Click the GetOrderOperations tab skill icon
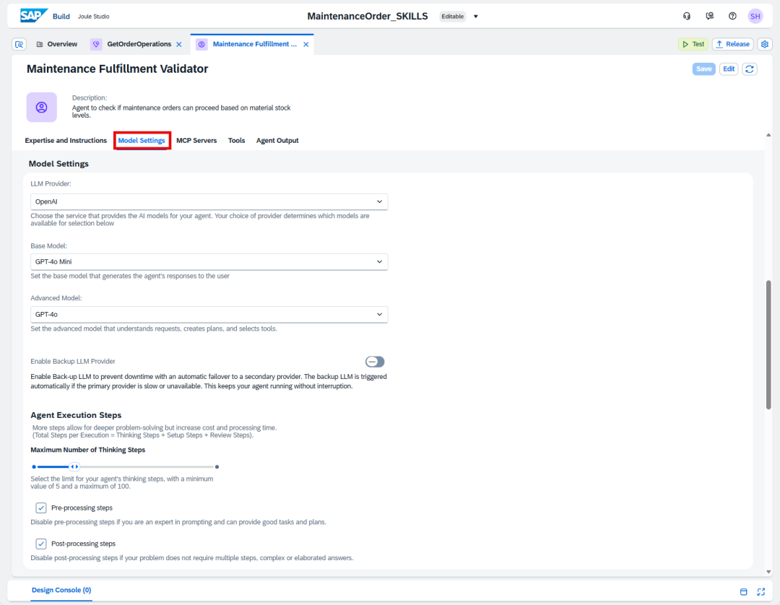This screenshot has height=605, width=780. coord(96,44)
